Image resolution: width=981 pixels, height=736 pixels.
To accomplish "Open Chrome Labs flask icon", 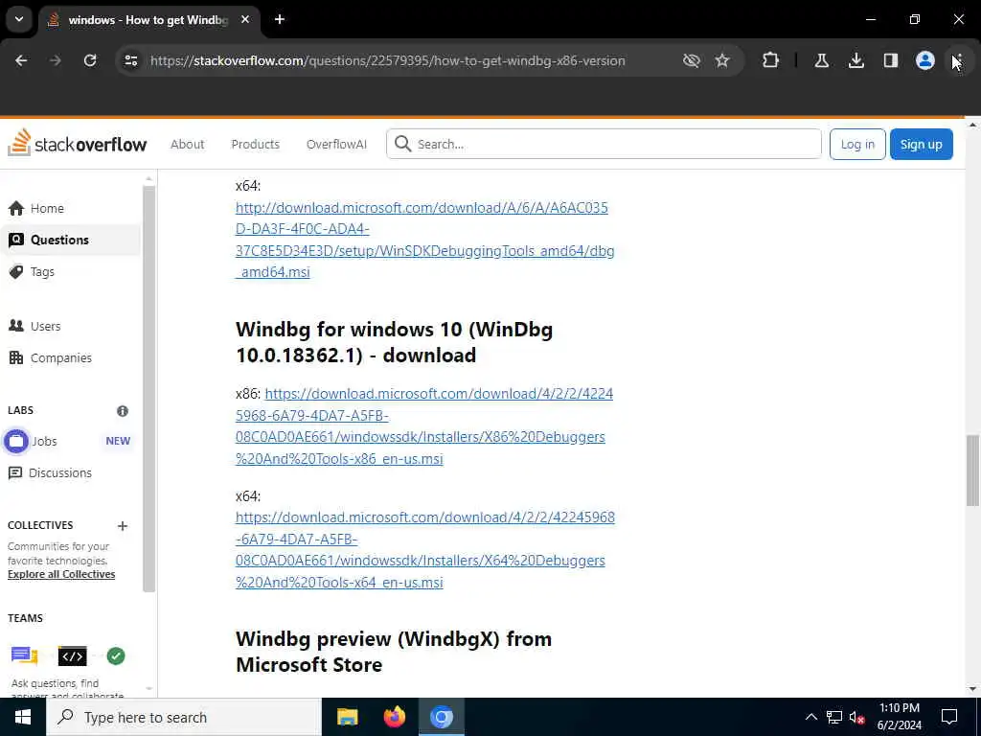I will (x=821, y=60).
